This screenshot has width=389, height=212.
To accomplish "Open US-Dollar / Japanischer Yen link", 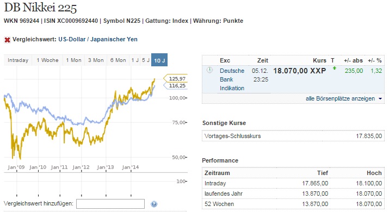I will pyautogui.click(x=98, y=40).
